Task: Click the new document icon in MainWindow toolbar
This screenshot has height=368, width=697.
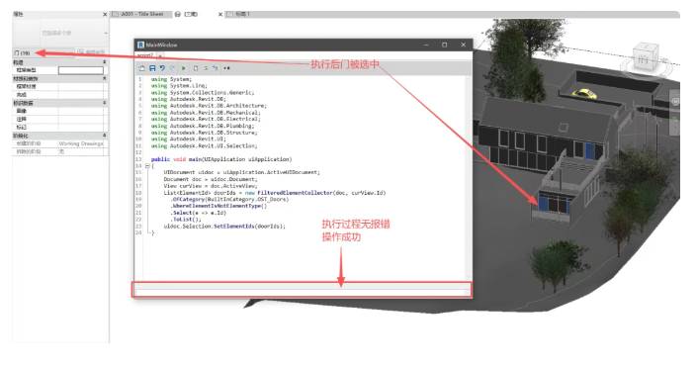Action: tap(196, 68)
